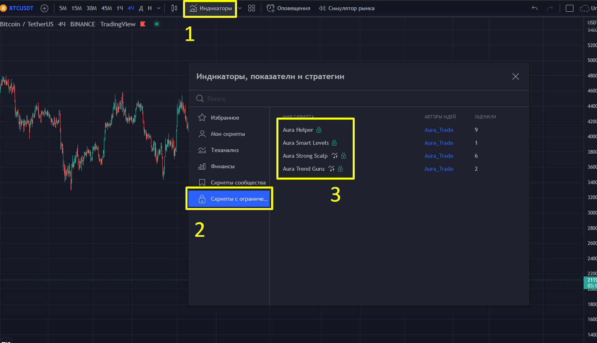The height and width of the screenshot is (343, 597).
Task: Expand the timeframe dropdown arrow
Action: point(159,8)
